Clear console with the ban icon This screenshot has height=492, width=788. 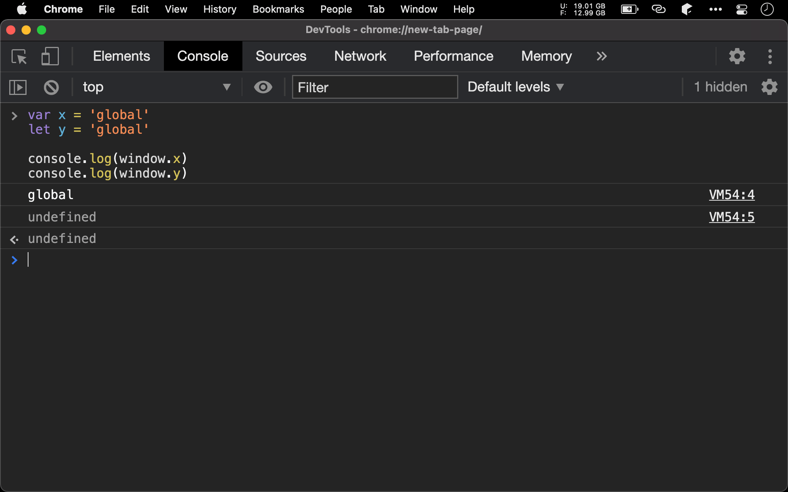(51, 87)
